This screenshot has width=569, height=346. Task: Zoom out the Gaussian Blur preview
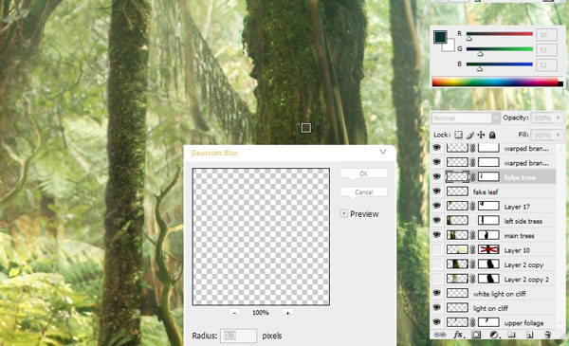234,313
